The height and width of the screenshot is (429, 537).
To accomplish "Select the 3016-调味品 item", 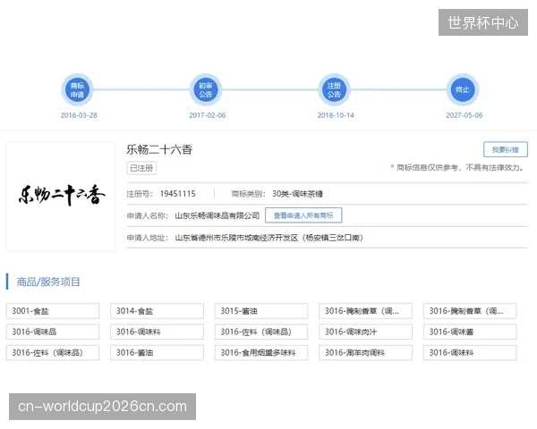I will (53, 332).
